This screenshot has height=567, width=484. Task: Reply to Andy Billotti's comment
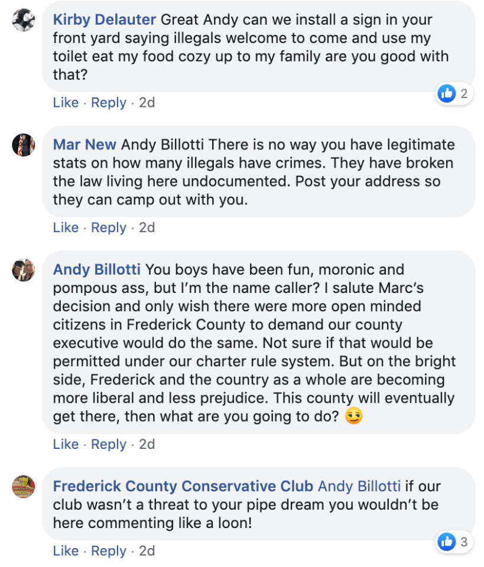(x=109, y=444)
